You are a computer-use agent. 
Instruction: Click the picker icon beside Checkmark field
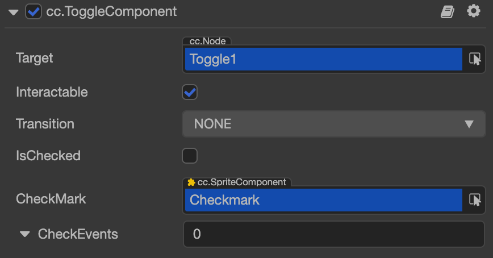click(475, 200)
